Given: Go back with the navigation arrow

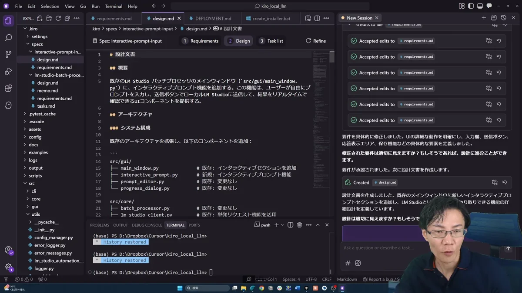Looking at the screenshot, I should [154, 6].
